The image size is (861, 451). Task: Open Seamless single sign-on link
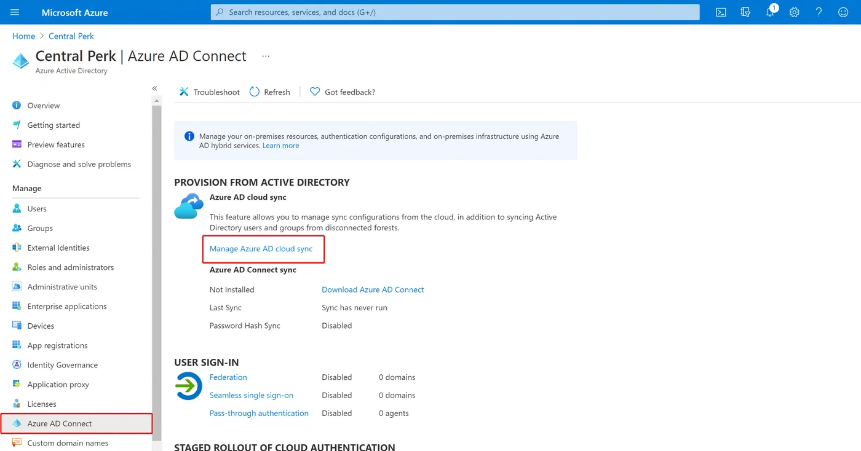[x=252, y=395]
